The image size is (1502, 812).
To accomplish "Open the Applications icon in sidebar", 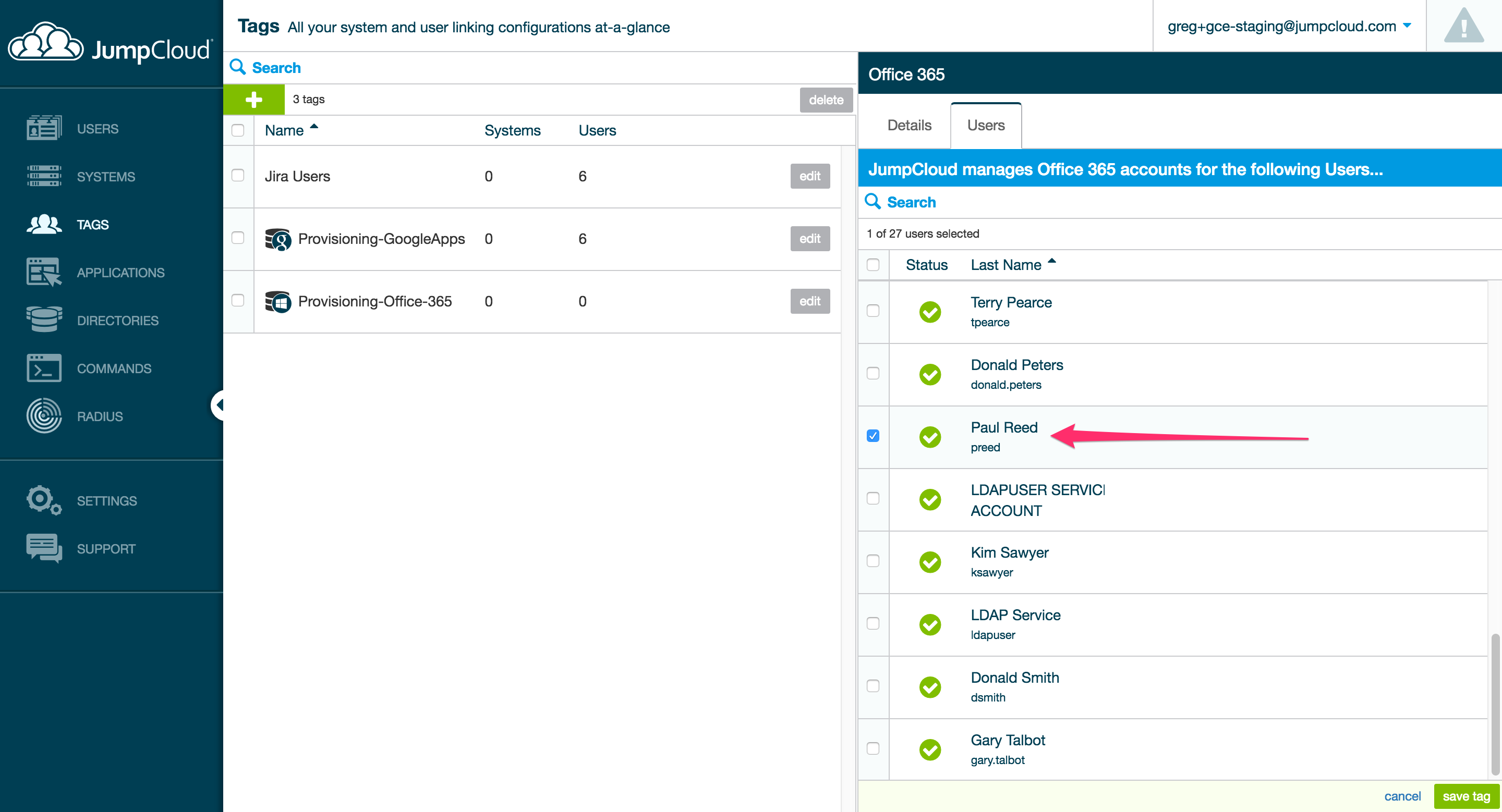I will tap(44, 272).
